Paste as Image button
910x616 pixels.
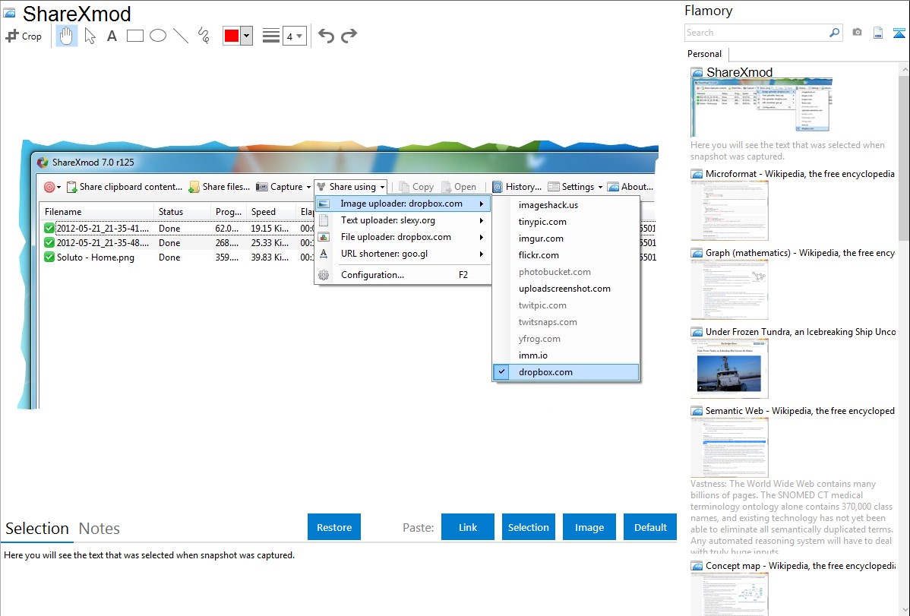point(589,527)
